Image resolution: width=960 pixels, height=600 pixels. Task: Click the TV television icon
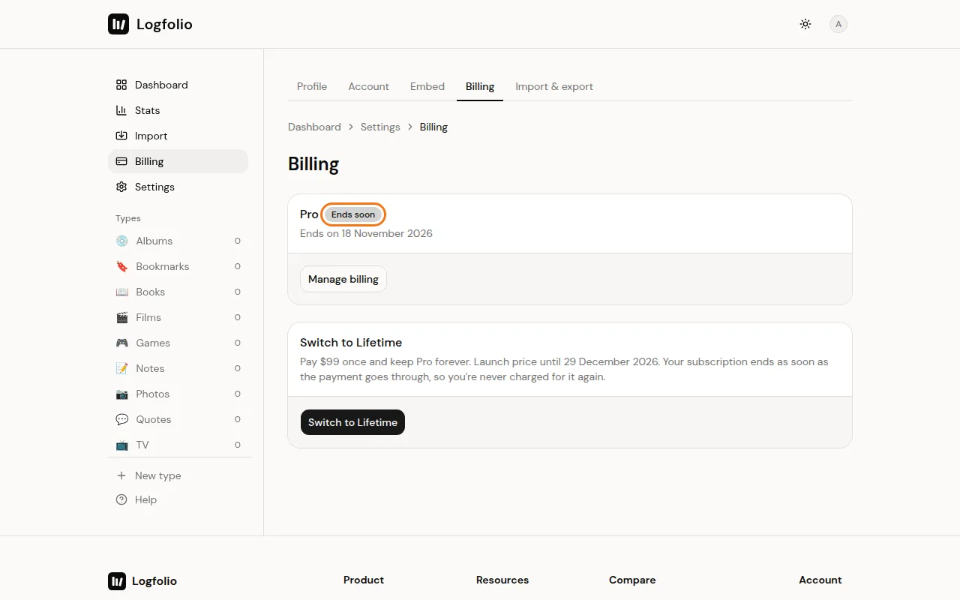point(122,445)
